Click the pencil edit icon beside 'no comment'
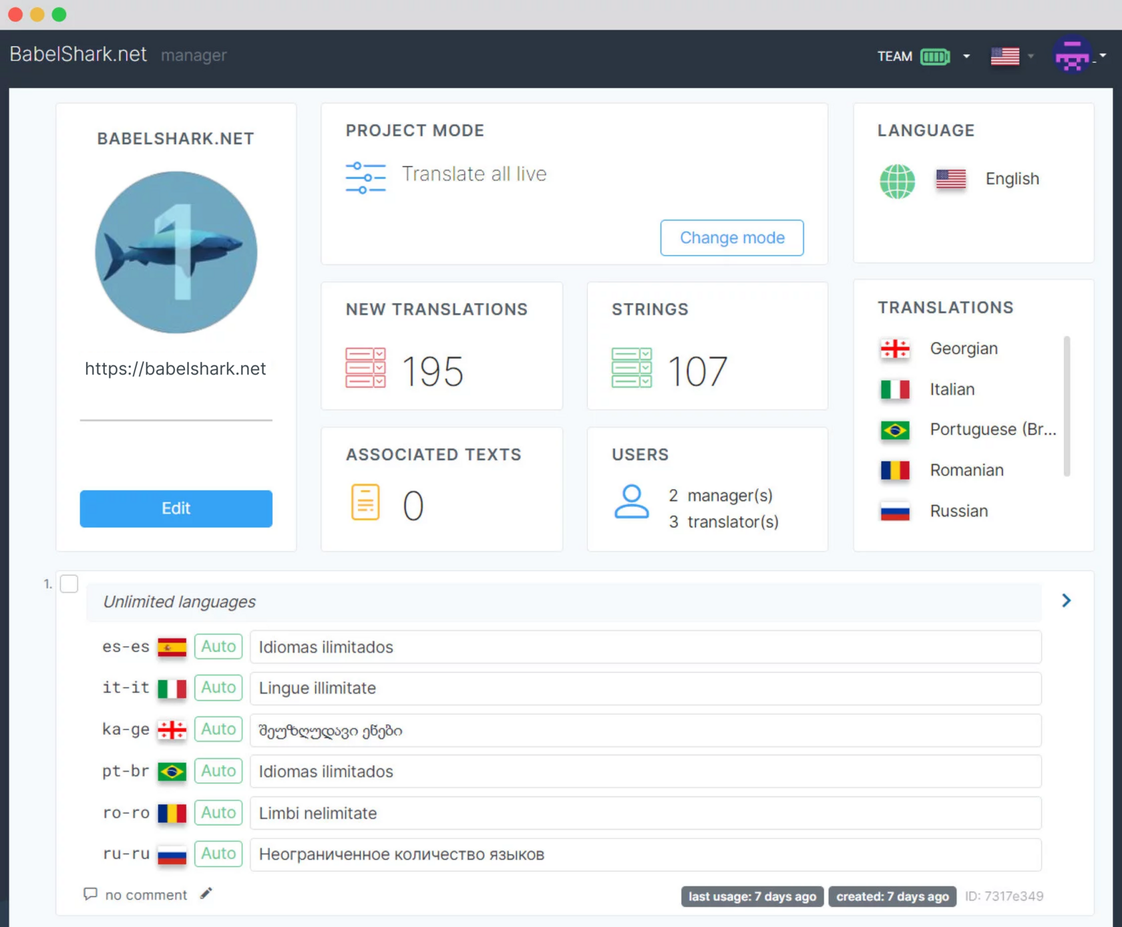 (206, 893)
